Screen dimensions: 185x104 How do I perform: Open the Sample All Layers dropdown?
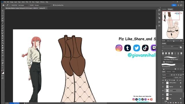point(43,5)
